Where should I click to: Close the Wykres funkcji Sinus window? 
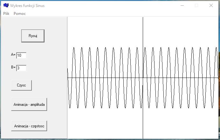[211, 5]
